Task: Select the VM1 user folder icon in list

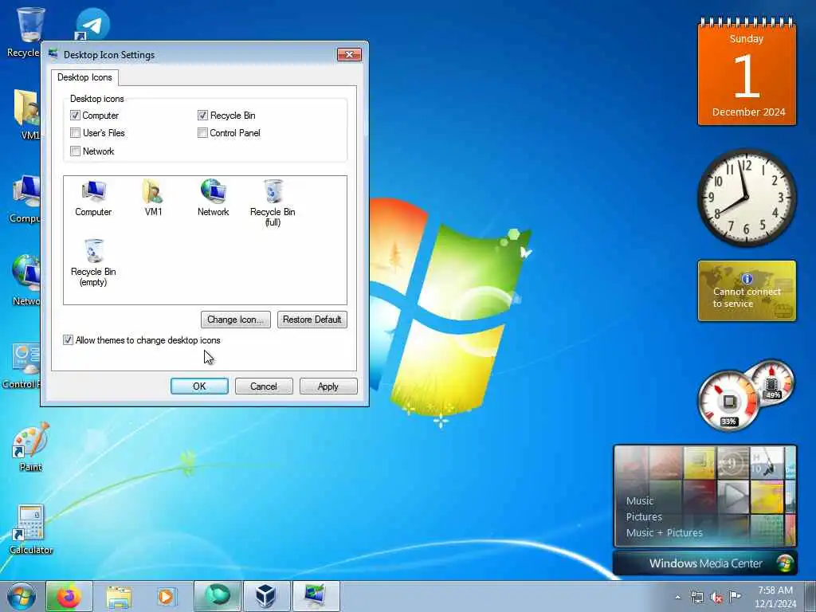Action: pyautogui.click(x=153, y=198)
